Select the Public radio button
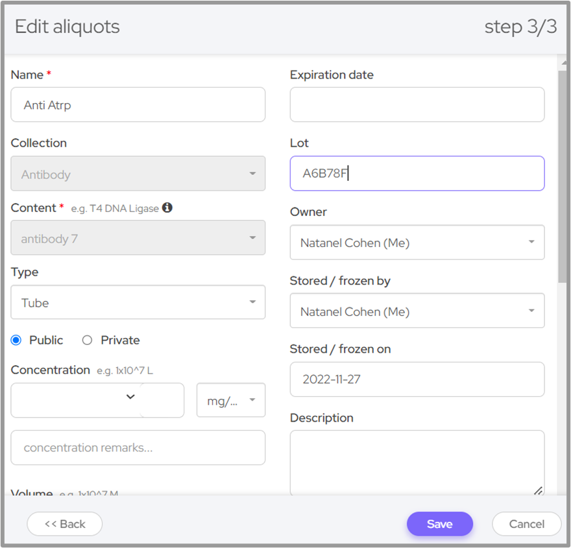Viewport: 571px width, 548px height. click(x=16, y=340)
